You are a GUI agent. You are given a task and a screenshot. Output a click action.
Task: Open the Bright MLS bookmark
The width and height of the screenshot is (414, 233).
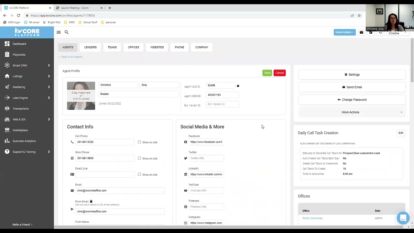coord(52,22)
